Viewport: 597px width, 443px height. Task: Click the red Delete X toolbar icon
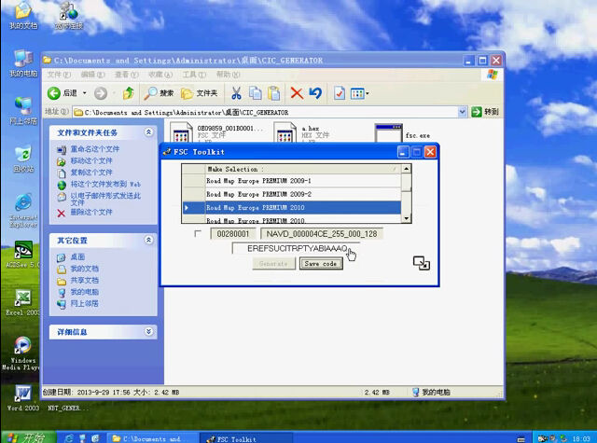[x=297, y=93]
